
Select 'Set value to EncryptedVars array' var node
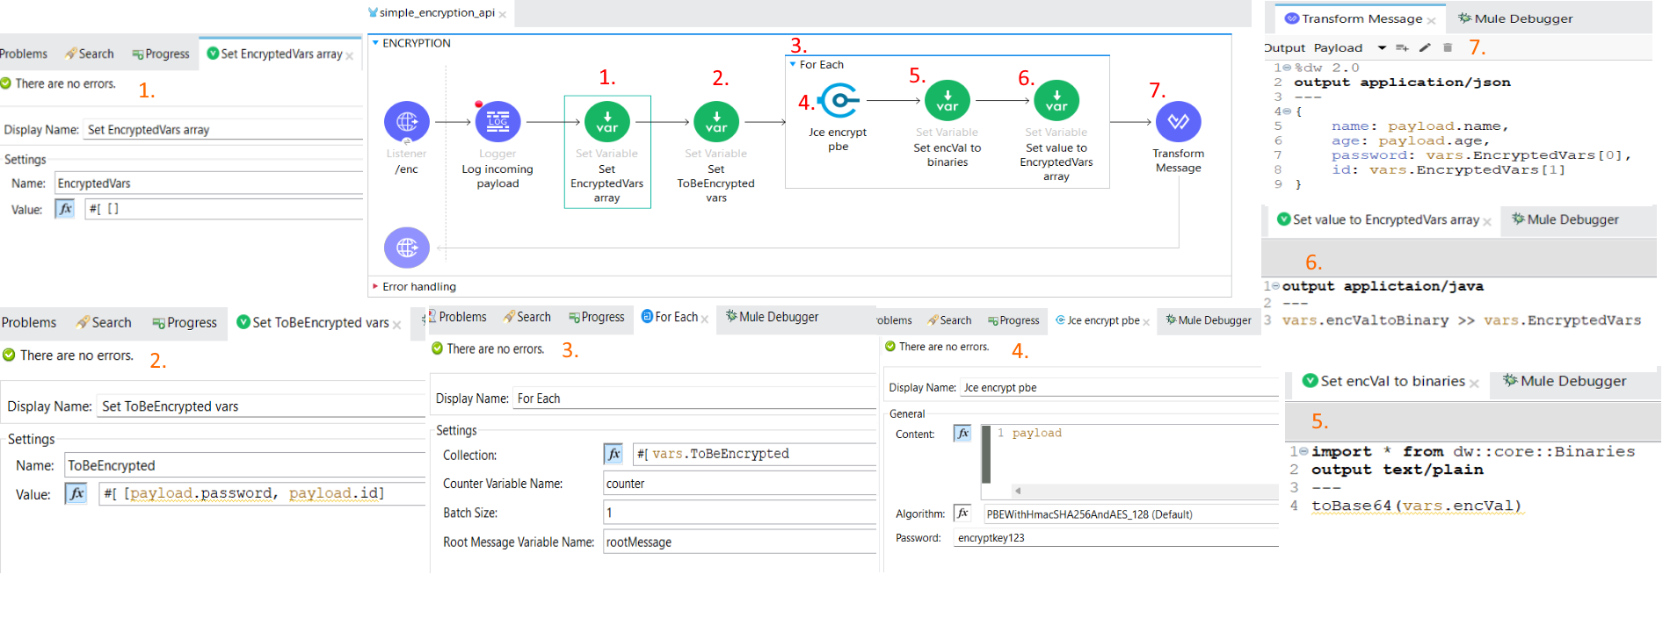1056,100
